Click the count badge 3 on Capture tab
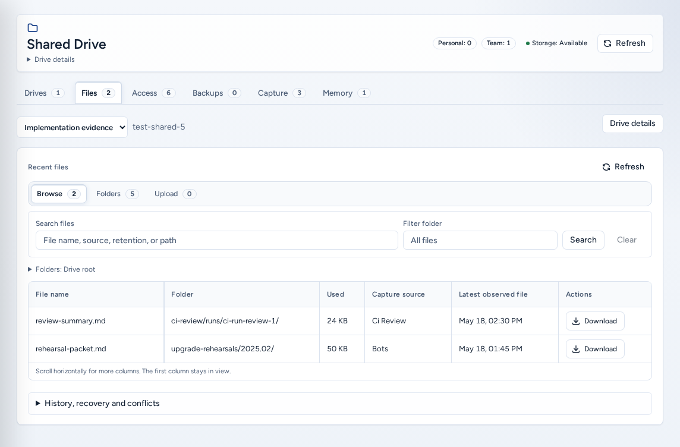The image size is (680, 447). click(x=299, y=93)
